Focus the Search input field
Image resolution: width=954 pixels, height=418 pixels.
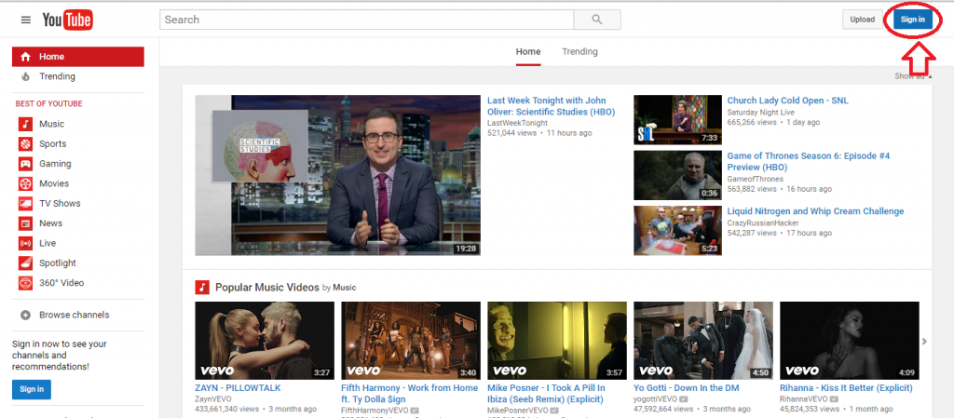point(367,20)
